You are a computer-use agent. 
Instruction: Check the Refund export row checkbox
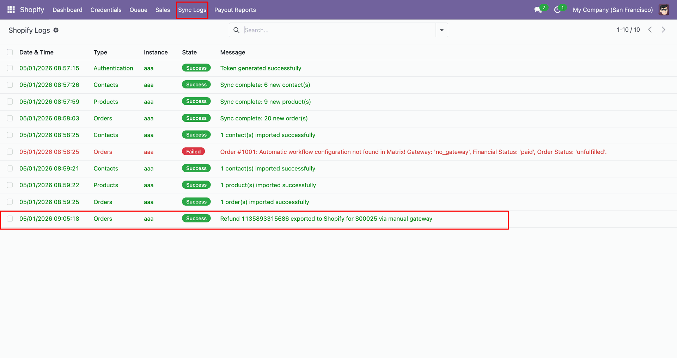(x=10, y=219)
